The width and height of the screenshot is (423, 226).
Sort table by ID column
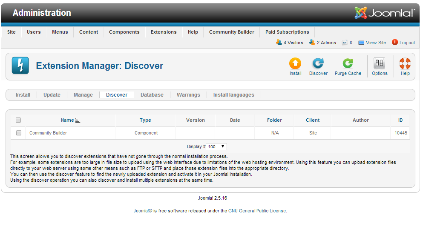(x=400, y=120)
